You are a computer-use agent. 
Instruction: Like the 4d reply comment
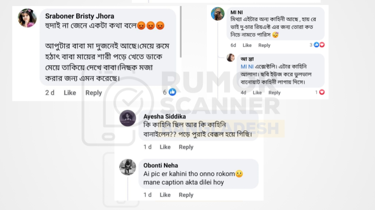[x=257, y=93]
